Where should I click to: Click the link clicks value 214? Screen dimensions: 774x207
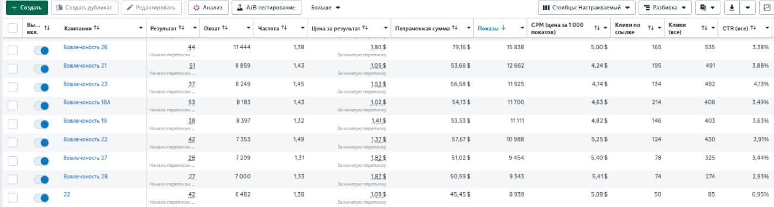pyautogui.click(x=656, y=102)
